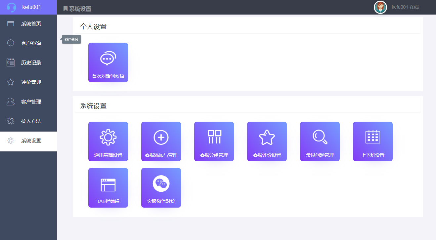Click the plus circle icon for 客服添加与管理

tap(161, 138)
